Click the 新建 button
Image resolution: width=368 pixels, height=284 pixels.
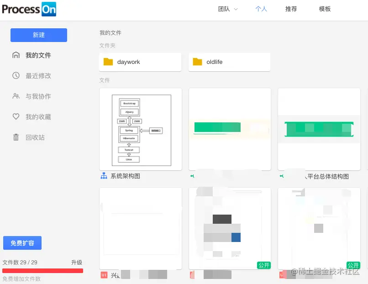[39, 35]
